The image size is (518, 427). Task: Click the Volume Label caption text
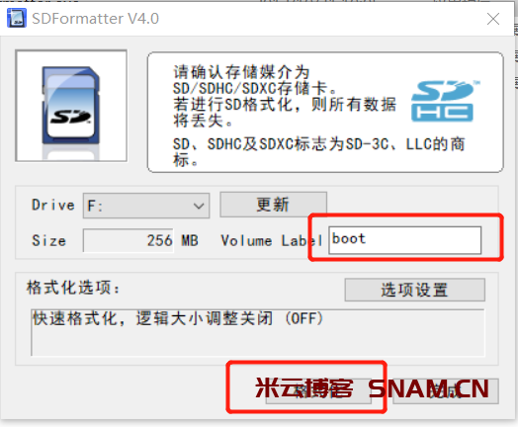click(x=272, y=240)
